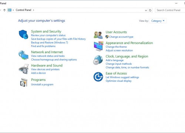Click Add a language link

115,60
